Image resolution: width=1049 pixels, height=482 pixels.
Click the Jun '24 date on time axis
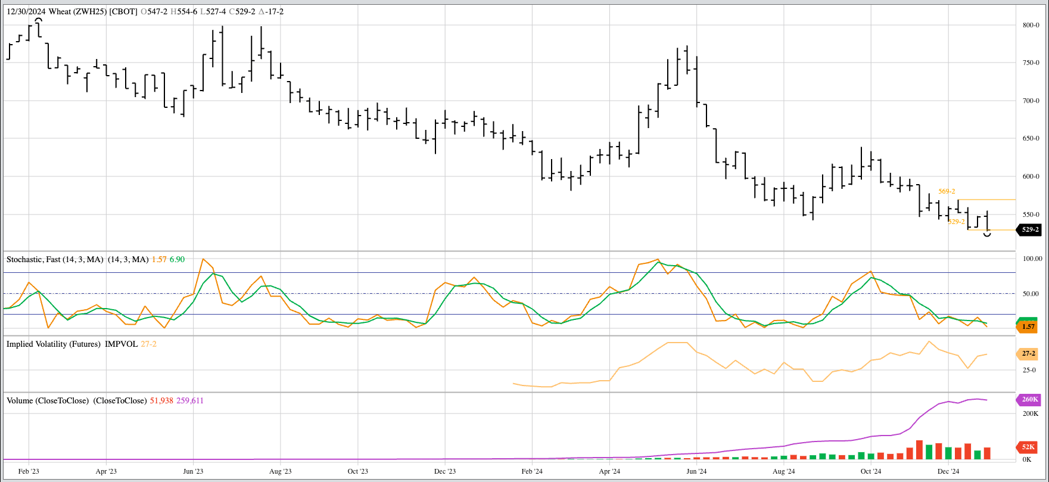point(696,471)
